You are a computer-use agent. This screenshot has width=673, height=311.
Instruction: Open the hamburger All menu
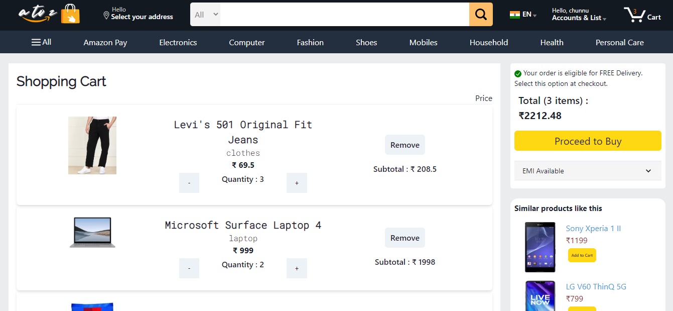pos(41,42)
